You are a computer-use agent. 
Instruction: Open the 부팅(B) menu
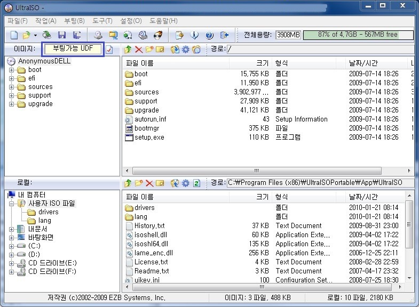74,21
